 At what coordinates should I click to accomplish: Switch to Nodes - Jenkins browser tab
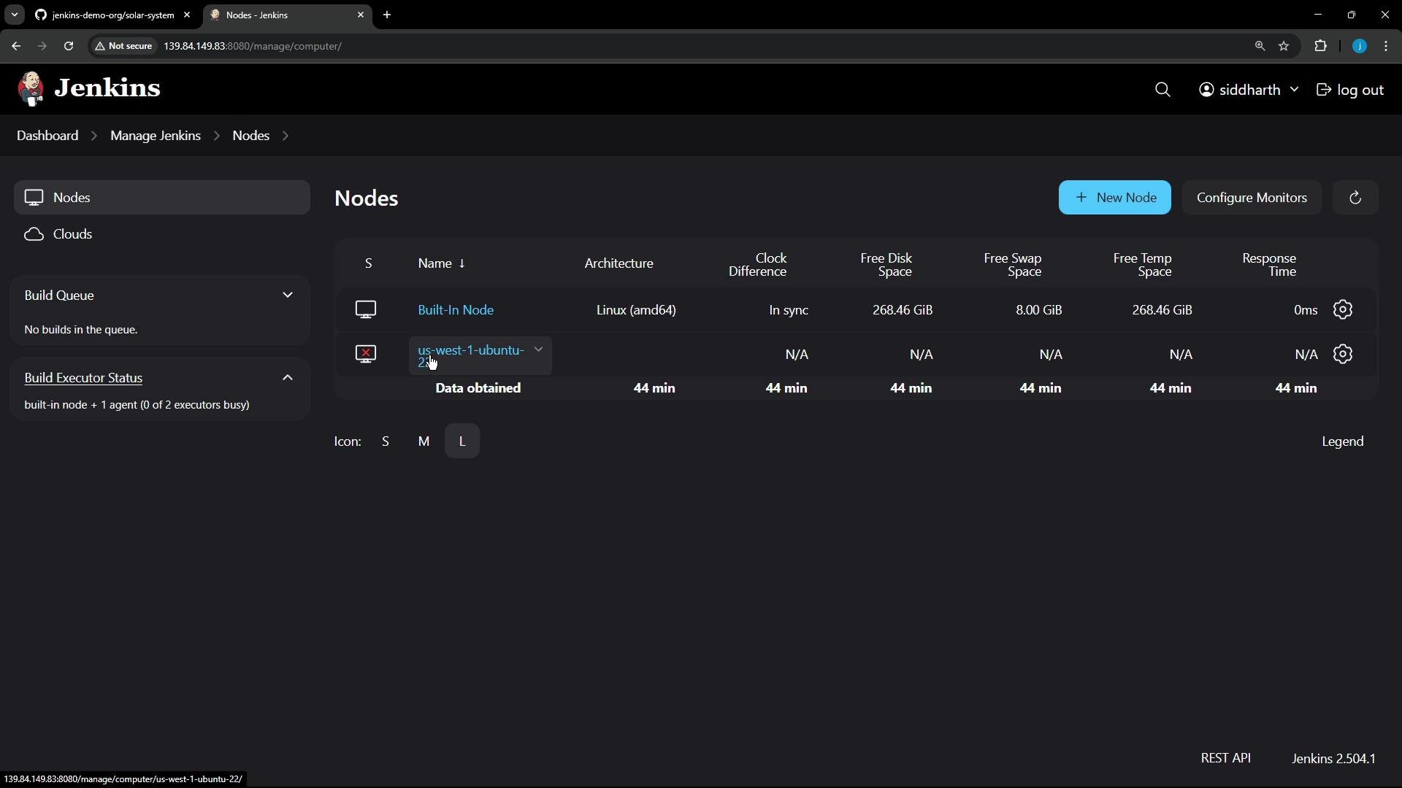(286, 15)
